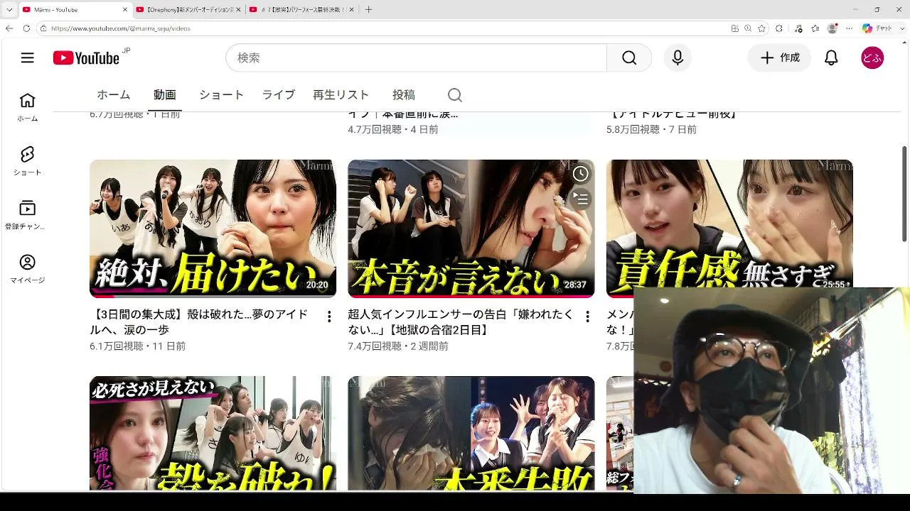
Task: Focus the YouTube 検索 search field
Action: [416, 58]
